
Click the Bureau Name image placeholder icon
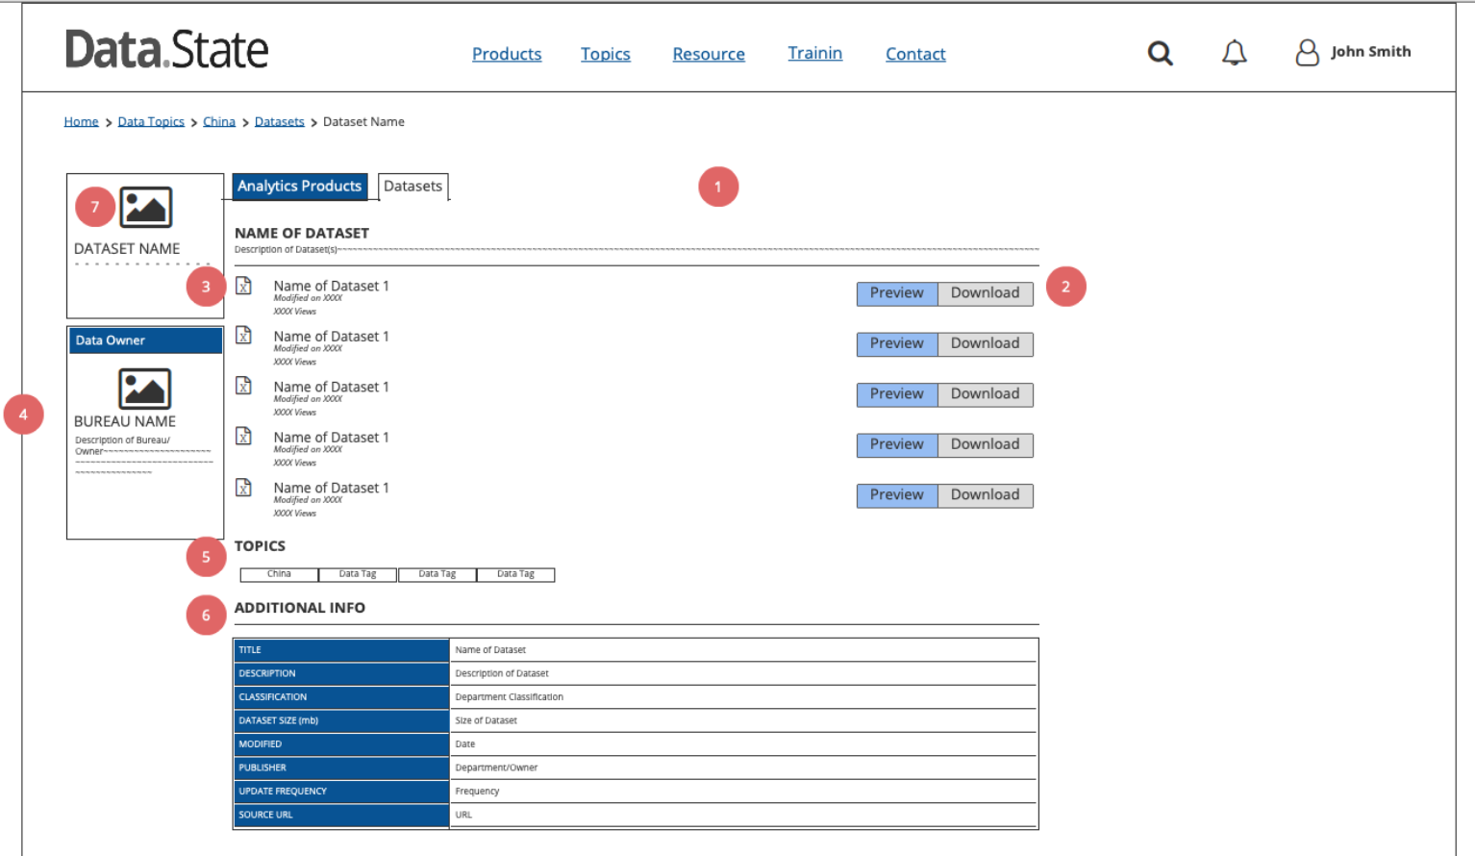[144, 387]
